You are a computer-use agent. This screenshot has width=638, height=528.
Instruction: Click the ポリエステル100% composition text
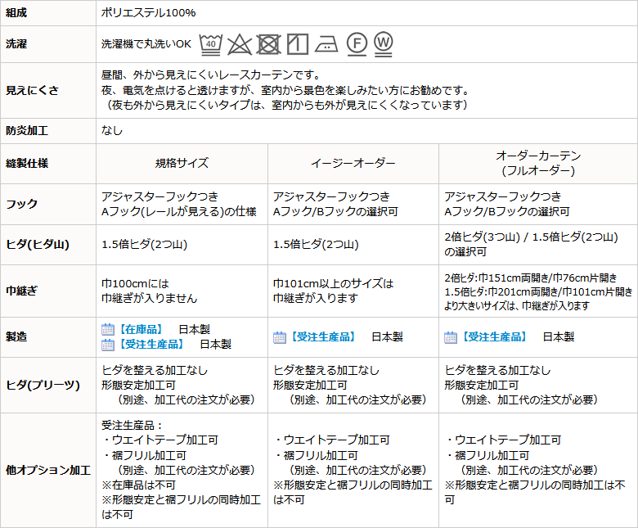148,13
